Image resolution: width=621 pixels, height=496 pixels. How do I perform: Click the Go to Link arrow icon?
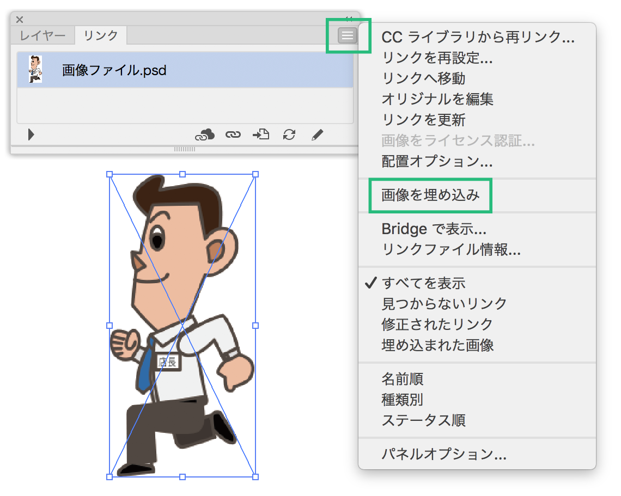(260, 134)
